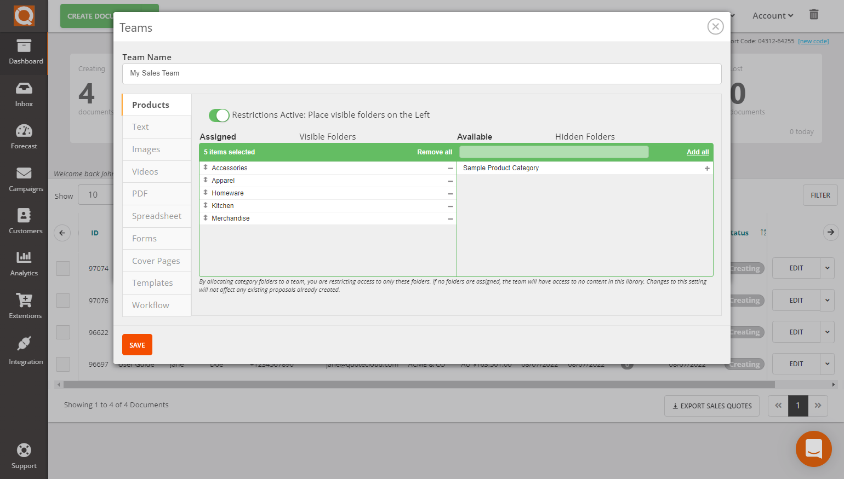Open the Integration sidebar section

pos(24,350)
